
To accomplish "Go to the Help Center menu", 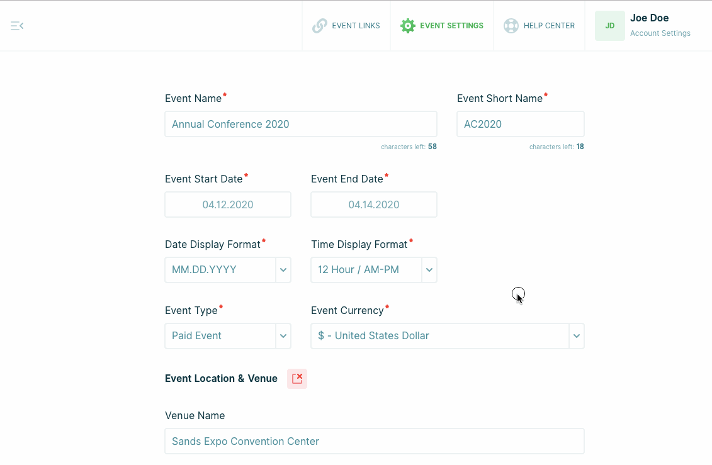I will [x=549, y=26].
